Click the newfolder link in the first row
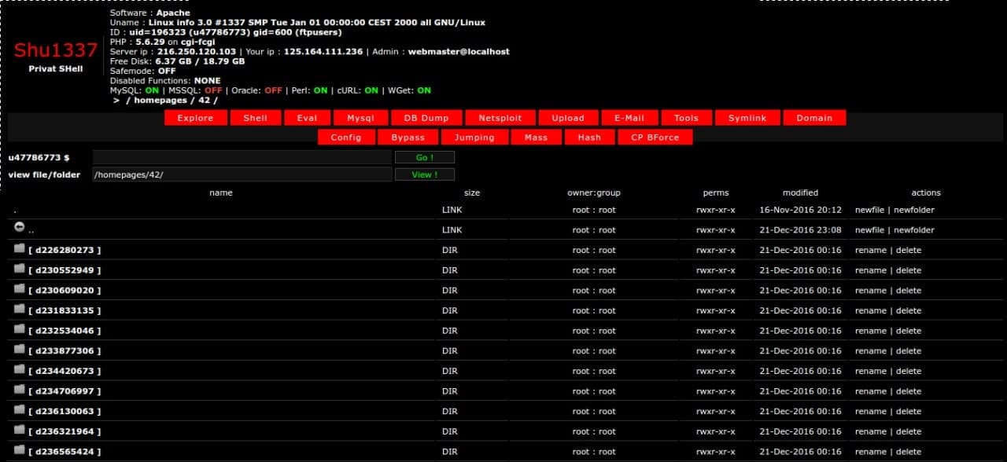Viewport: 1007px width, 462px height. pyautogui.click(x=914, y=210)
